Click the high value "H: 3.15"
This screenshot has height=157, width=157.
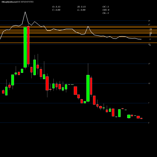pyautogui.click(x=82, y=7)
